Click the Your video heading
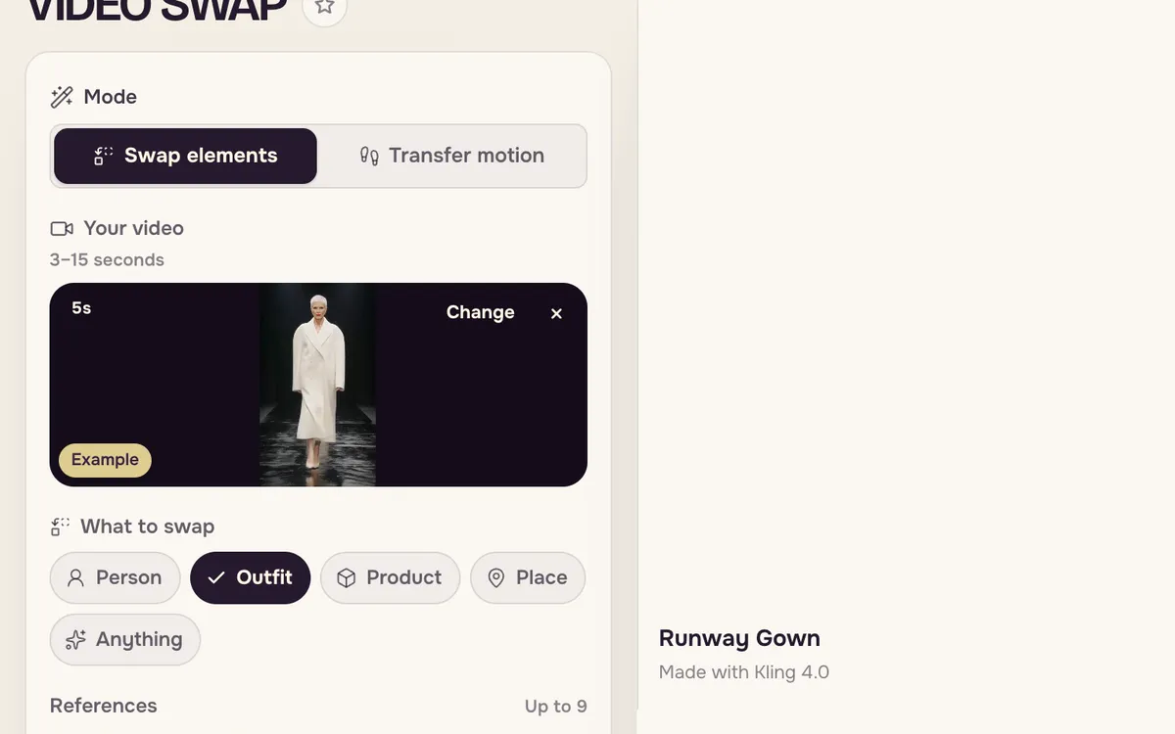The width and height of the screenshot is (1175, 734). click(133, 228)
